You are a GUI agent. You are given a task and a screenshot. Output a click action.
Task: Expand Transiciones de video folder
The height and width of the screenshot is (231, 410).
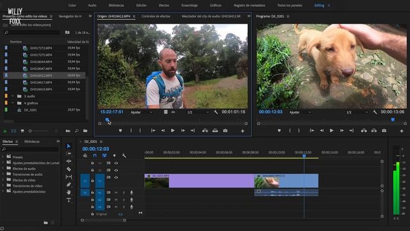point(3,185)
